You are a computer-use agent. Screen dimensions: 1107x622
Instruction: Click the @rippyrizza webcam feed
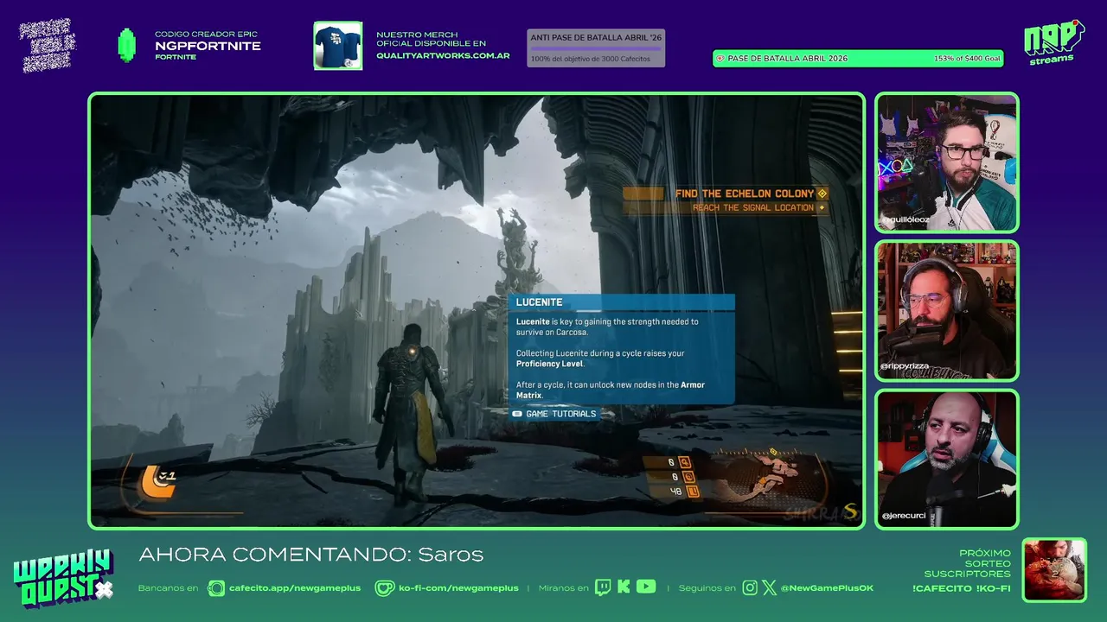(x=947, y=311)
